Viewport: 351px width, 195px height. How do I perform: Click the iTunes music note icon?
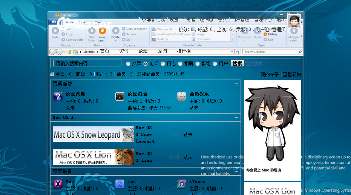[x=182, y=184]
